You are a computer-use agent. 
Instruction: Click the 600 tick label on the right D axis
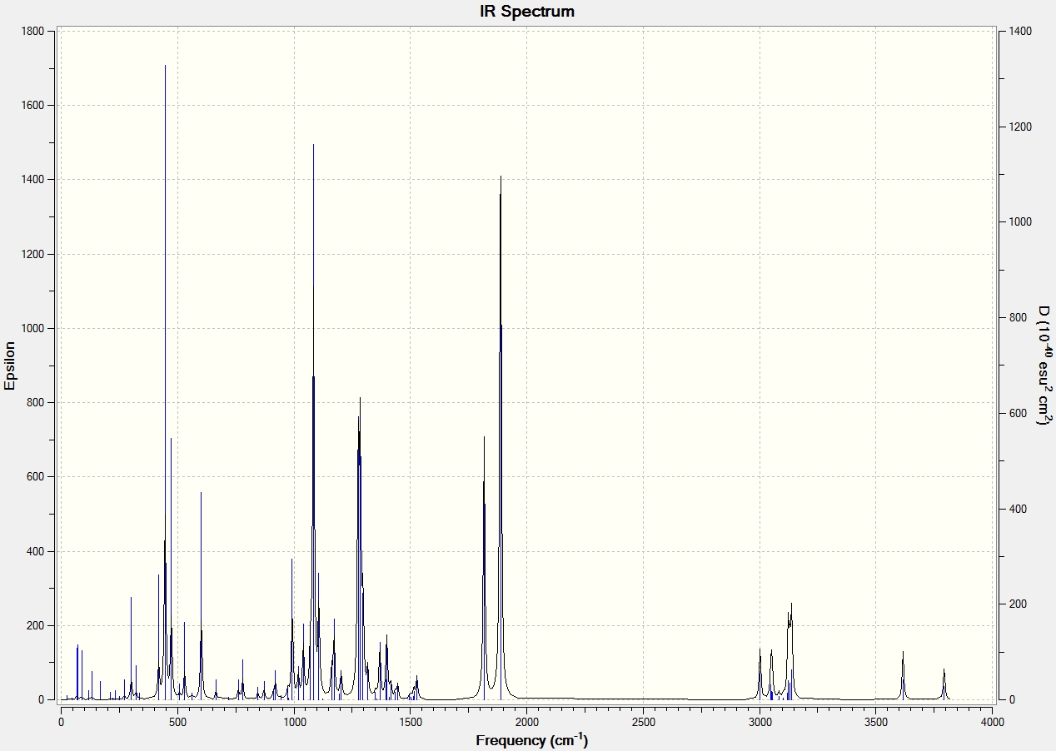pyautogui.click(x=1018, y=414)
